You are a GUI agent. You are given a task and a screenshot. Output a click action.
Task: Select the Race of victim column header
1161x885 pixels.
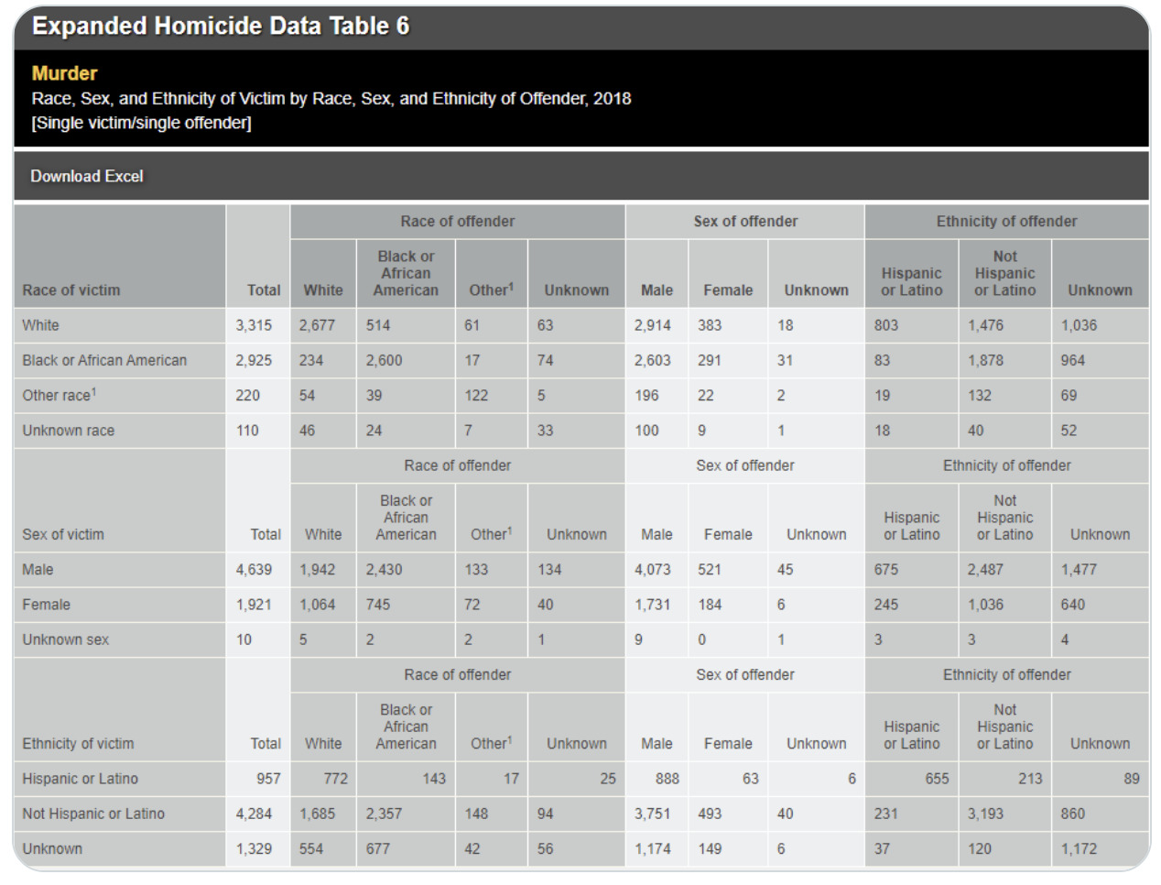coord(71,290)
